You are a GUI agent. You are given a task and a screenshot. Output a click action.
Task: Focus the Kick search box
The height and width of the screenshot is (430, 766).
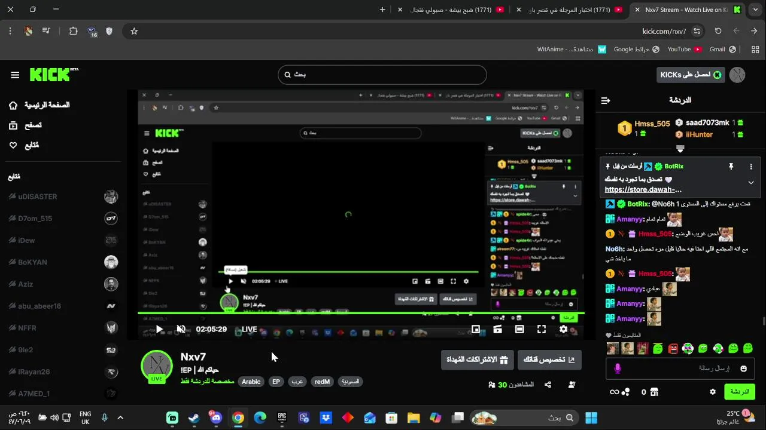pyautogui.click(x=382, y=75)
